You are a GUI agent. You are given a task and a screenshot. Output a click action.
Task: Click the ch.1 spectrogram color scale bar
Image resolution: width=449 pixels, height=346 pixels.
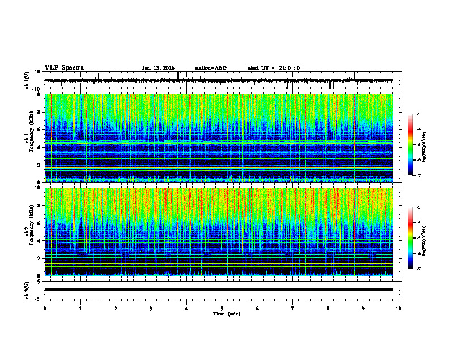[x=410, y=145]
